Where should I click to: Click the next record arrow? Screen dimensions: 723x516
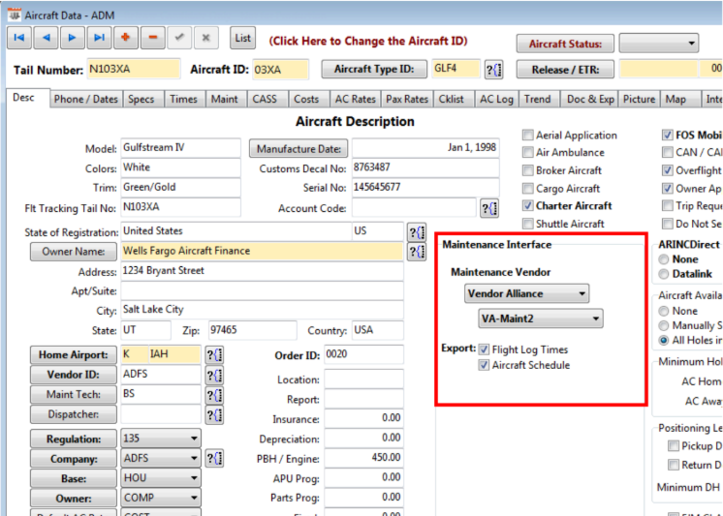point(72,39)
